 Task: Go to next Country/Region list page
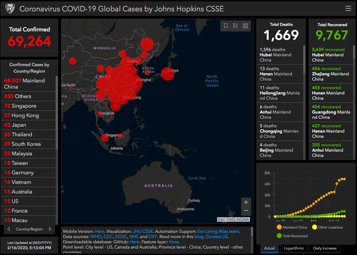coord(50,229)
